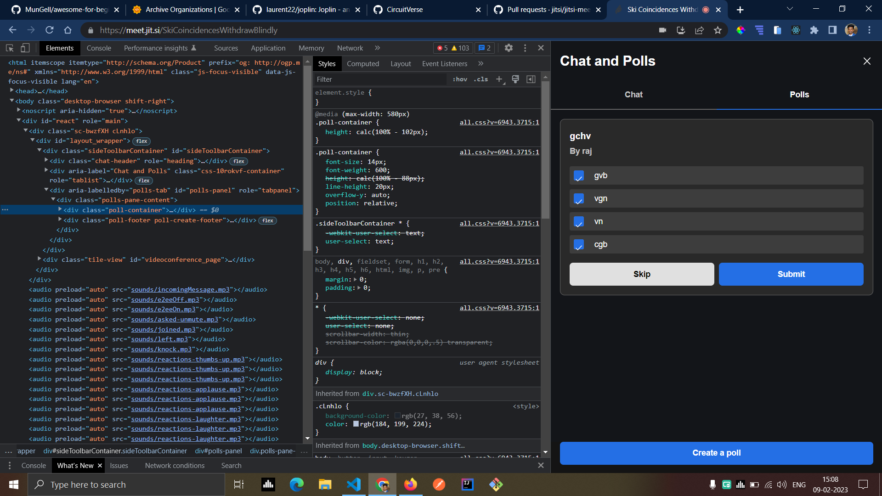Click the browser extensions puzzle icon
This screenshot has width=882, height=496.
[814, 30]
